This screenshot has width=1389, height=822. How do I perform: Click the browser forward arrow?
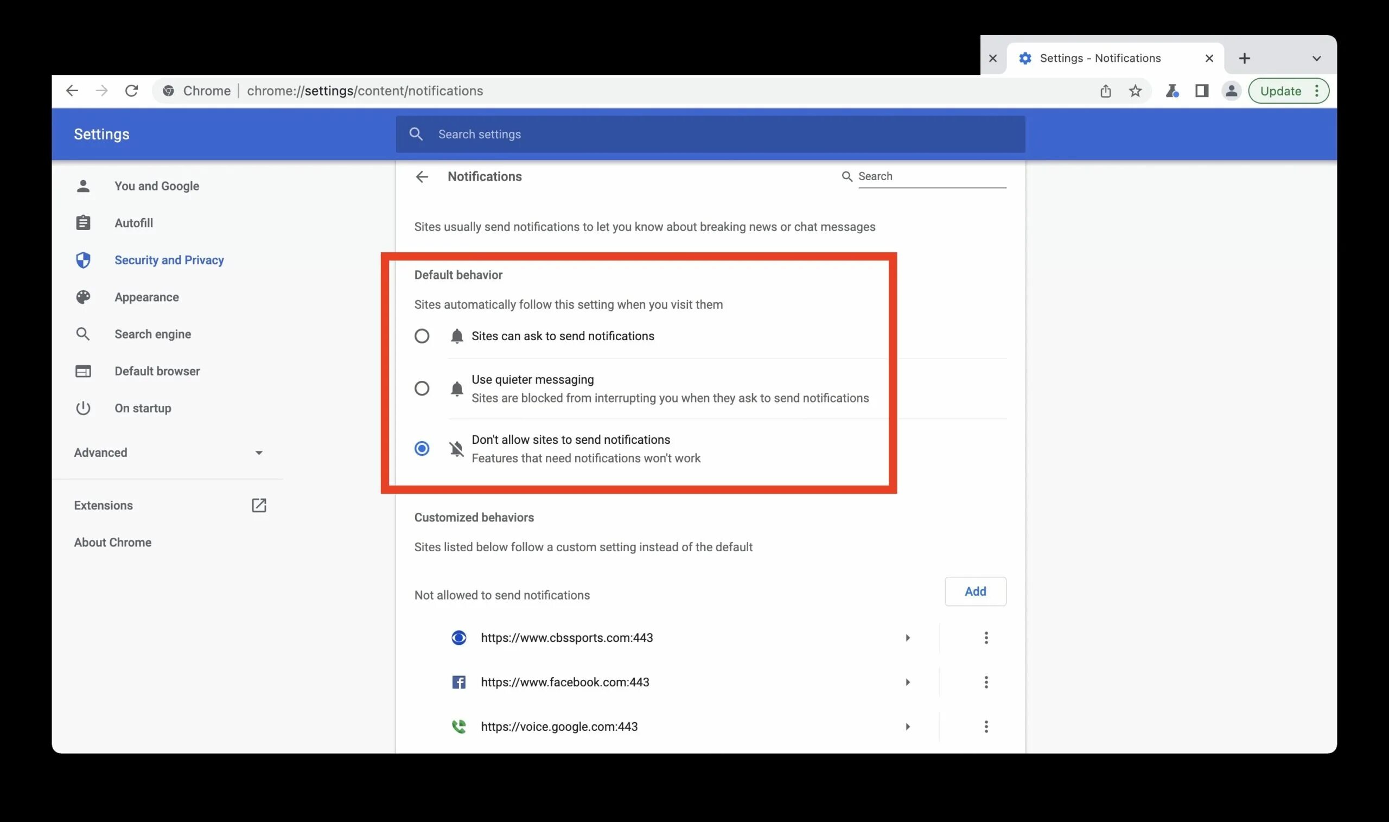[x=101, y=91]
